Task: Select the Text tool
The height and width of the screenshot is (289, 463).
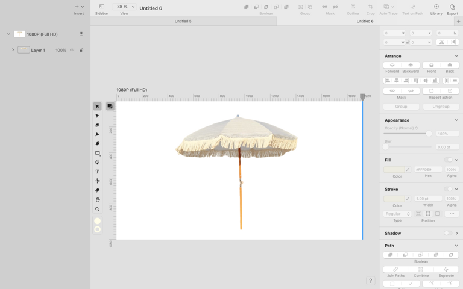Action: [x=98, y=172]
